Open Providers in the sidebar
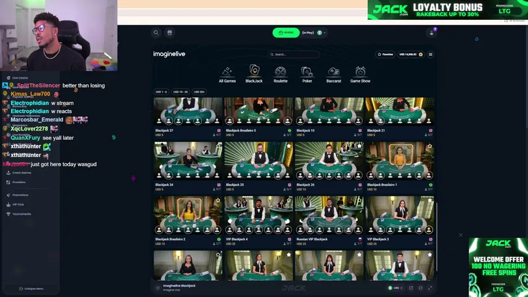 [x=16, y=182]
